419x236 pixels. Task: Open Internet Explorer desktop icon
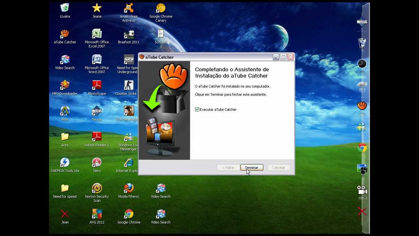pyautogui.click(x=127, y=165)
